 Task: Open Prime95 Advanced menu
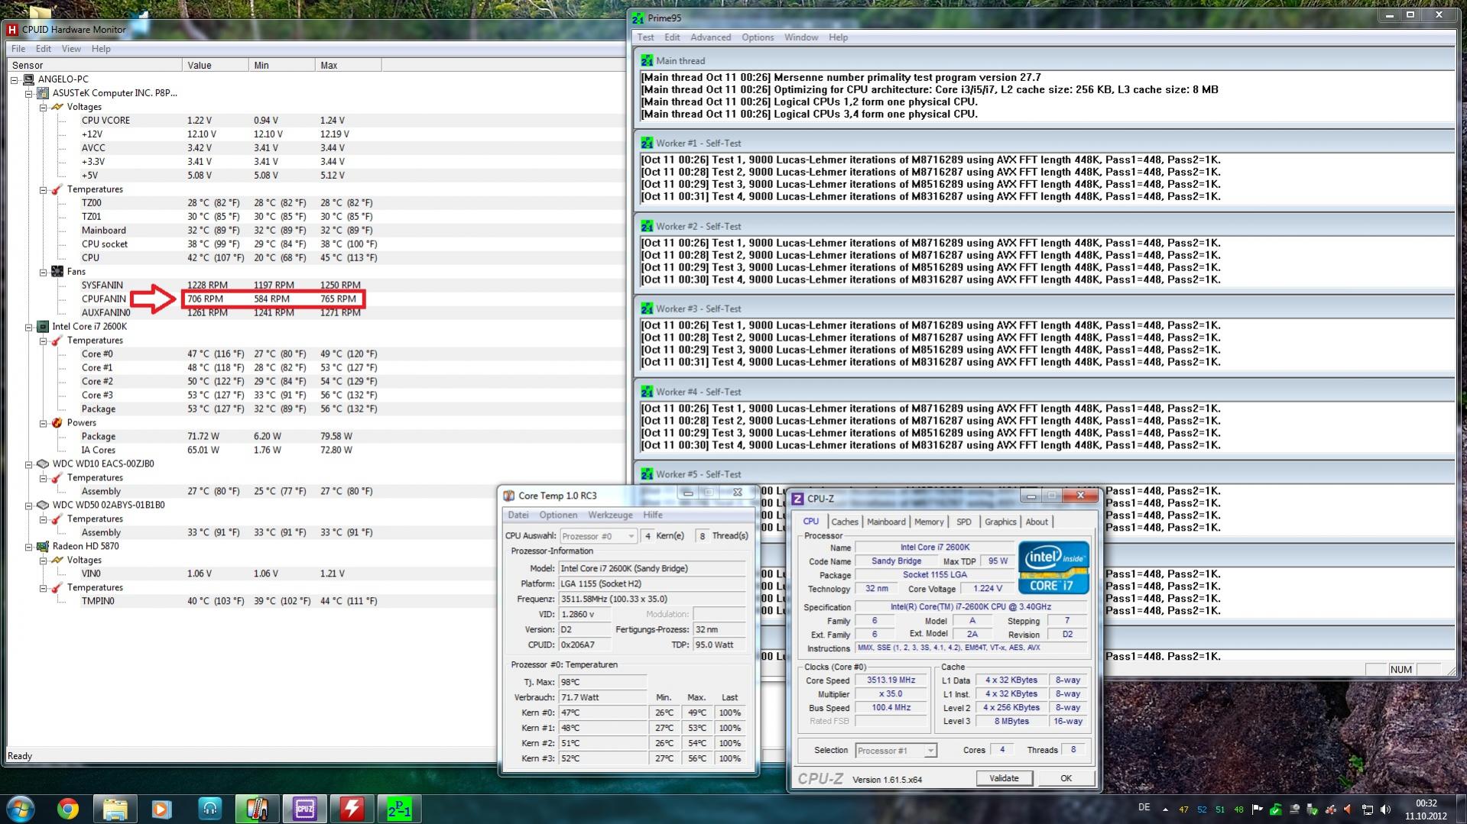(710, 37)
